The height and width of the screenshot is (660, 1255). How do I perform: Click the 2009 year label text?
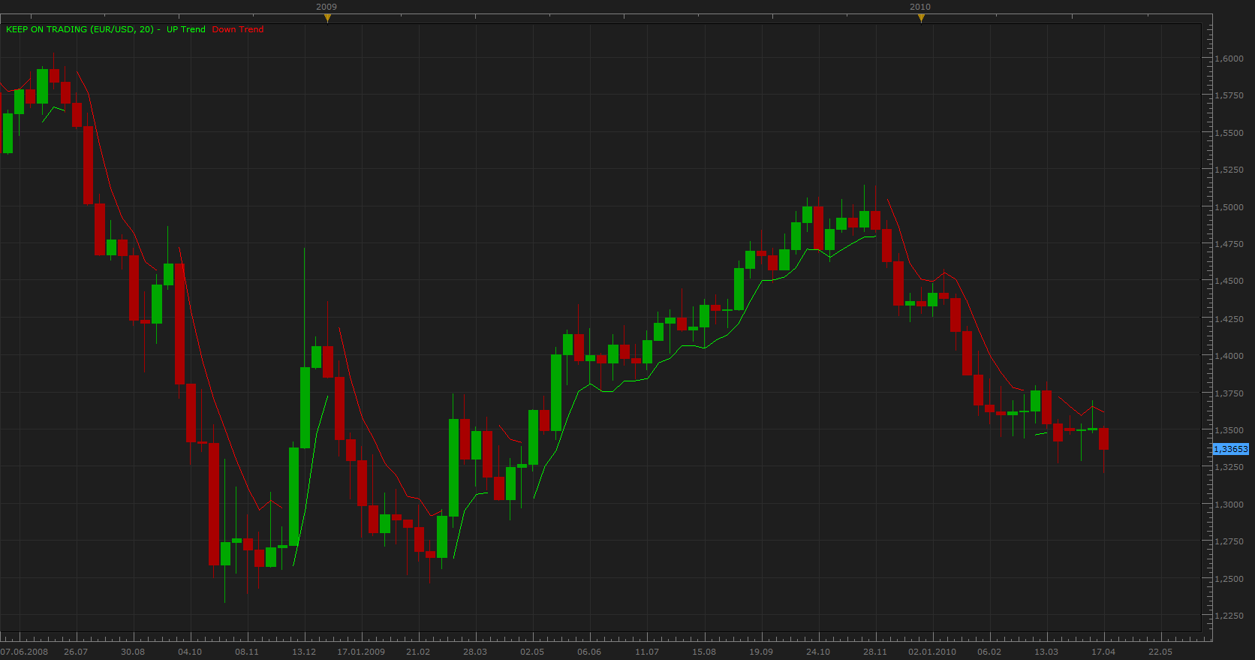[327, 7]
